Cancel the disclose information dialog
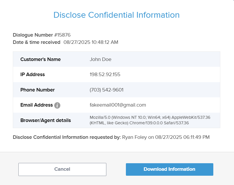Screen dimensions: 234x185 [62, 169]
